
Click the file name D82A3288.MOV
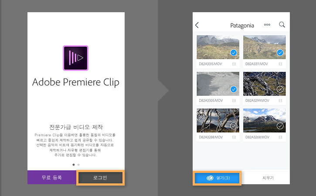tap(211, 137)
